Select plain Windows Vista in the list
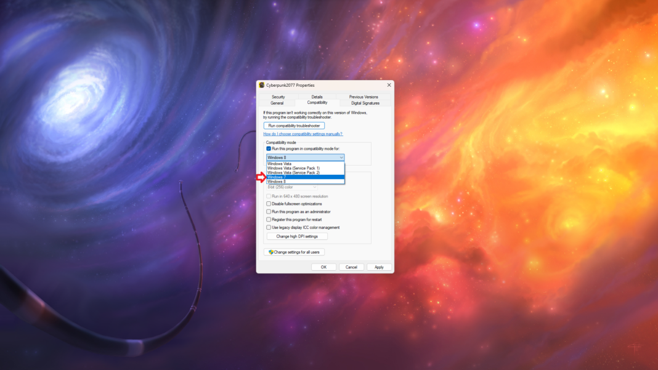The image size is (658, 370). pyautogui.click(x=305, y=164)
